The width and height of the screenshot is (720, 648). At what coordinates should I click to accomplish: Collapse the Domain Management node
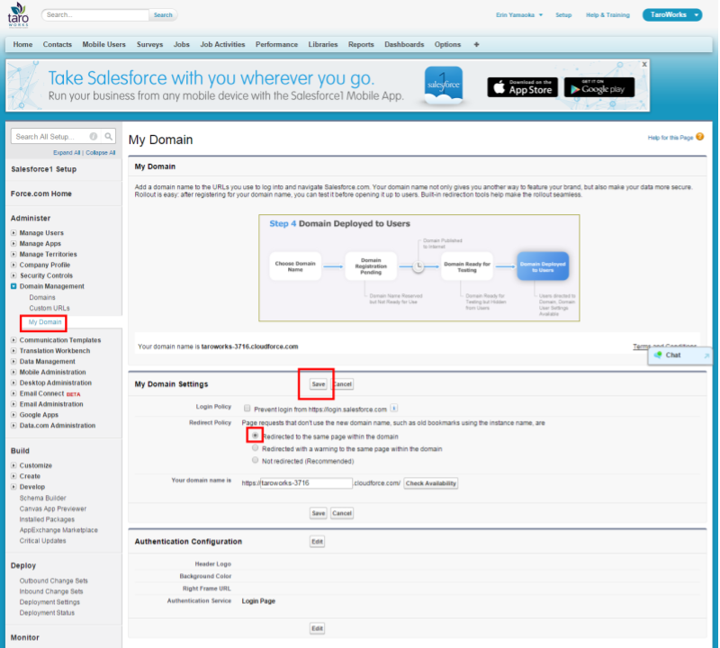click(x=13, y=286)
